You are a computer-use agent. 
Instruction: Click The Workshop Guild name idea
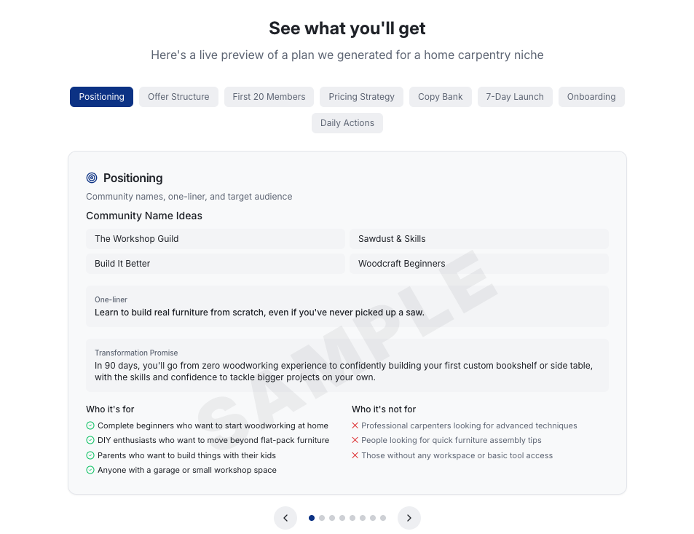tap(216, 239)
